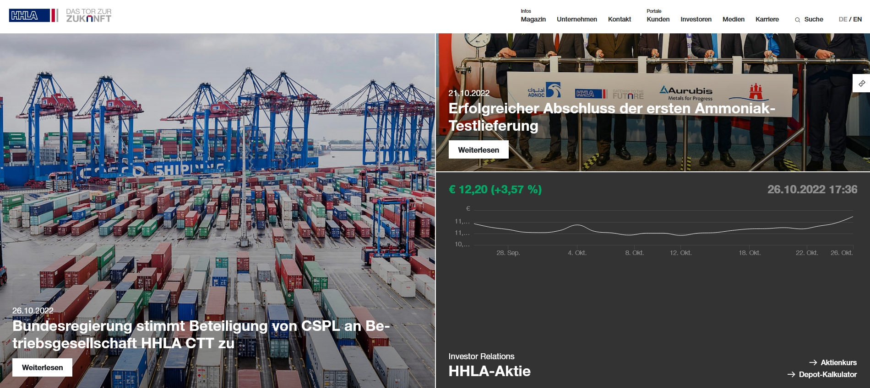Screen dimensions: 870x388
Task: Open the Medien section
Action: tap(734, 19)
